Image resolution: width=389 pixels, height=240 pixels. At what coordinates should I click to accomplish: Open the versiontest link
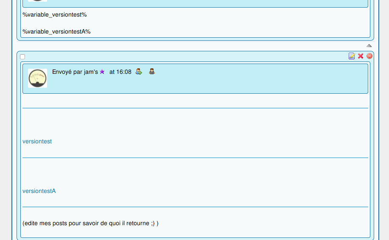(x=37, y=141)
